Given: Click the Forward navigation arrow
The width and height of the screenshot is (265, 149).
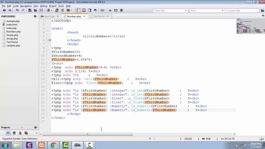Looking at the screenshot, I should pyautogui.click(x=10, y=10).
